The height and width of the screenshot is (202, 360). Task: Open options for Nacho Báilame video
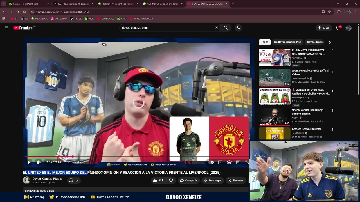click(333, 111)
